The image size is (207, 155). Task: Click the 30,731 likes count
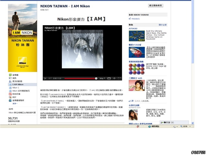pos(13,118)
